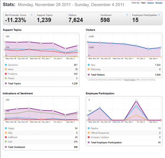165x158 pixels.
Task: Click the stats date range heading
Action: click(71, 5)
